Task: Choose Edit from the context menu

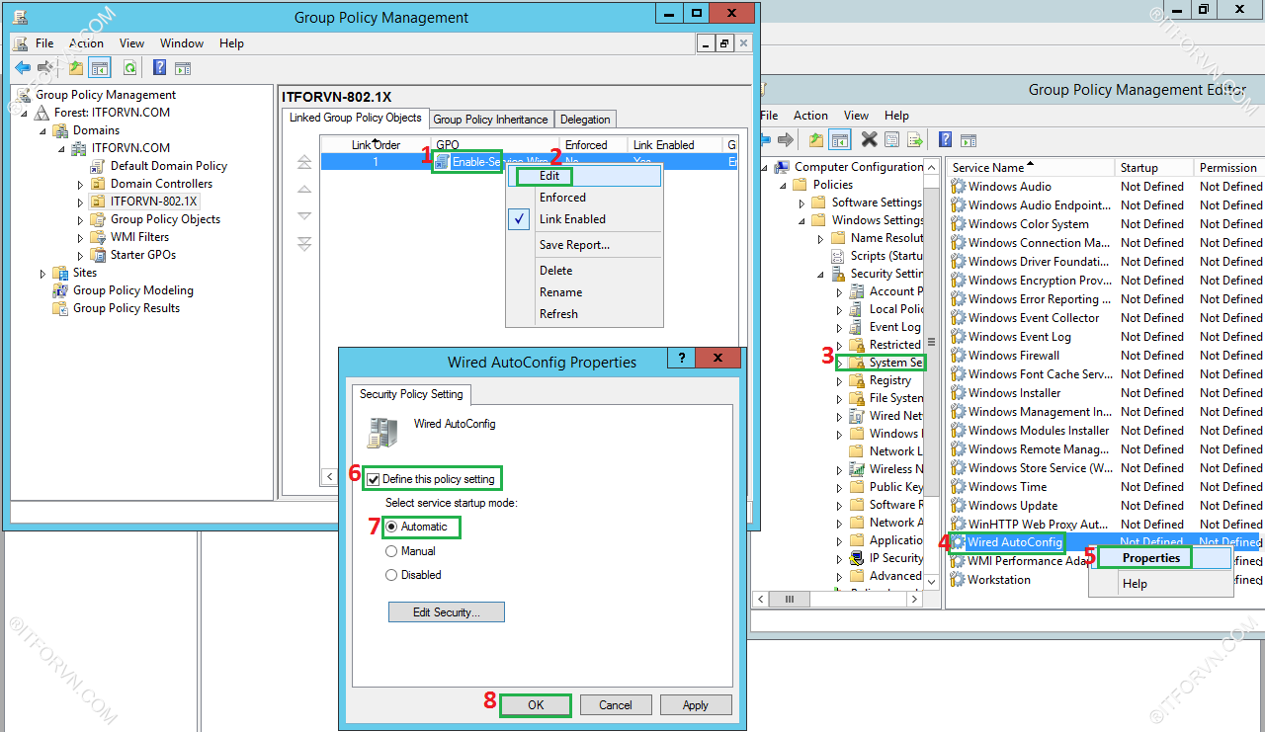Action: point(549,176)
